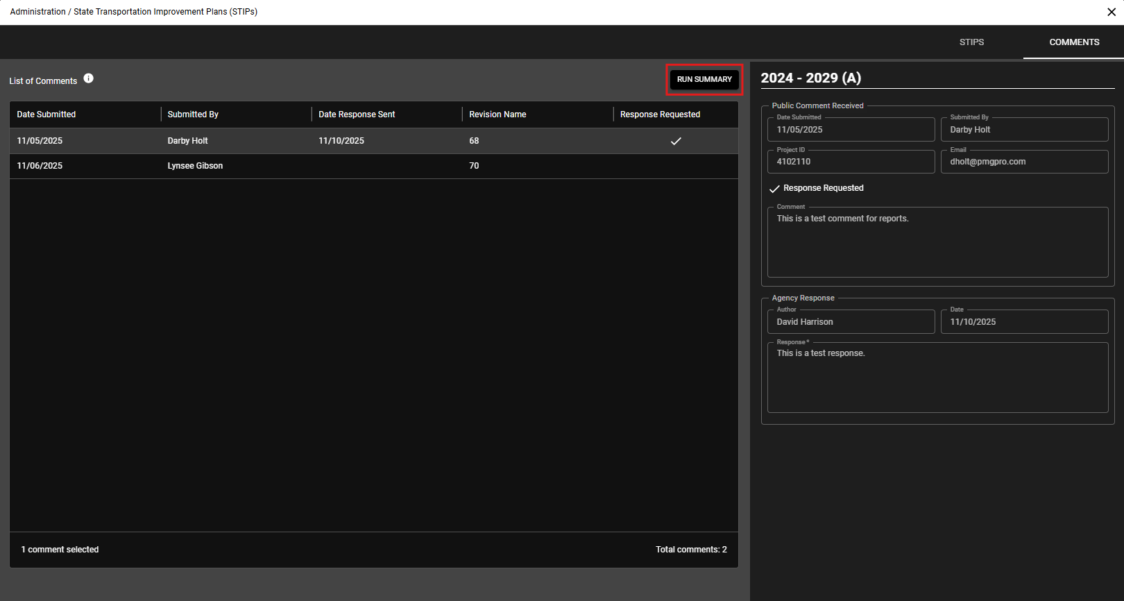1124x601 pixels.
Task: Sort by Revision Name column header
Action: 497,115
